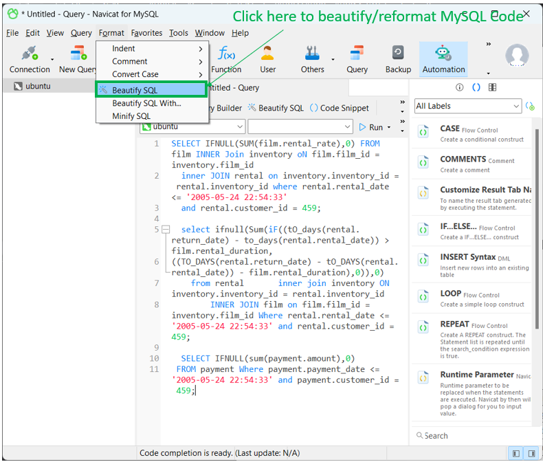Expand the query toolbar overflow chevron
The image size is (543, 462).
tap(402, 102)
